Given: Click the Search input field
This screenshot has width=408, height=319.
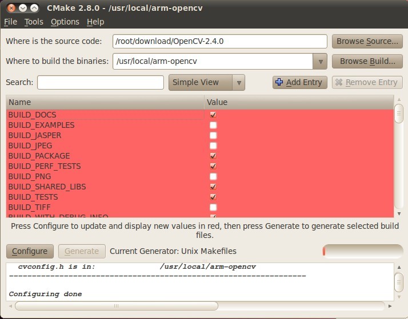Looking at the screenshot, I should tap(101, 82).
